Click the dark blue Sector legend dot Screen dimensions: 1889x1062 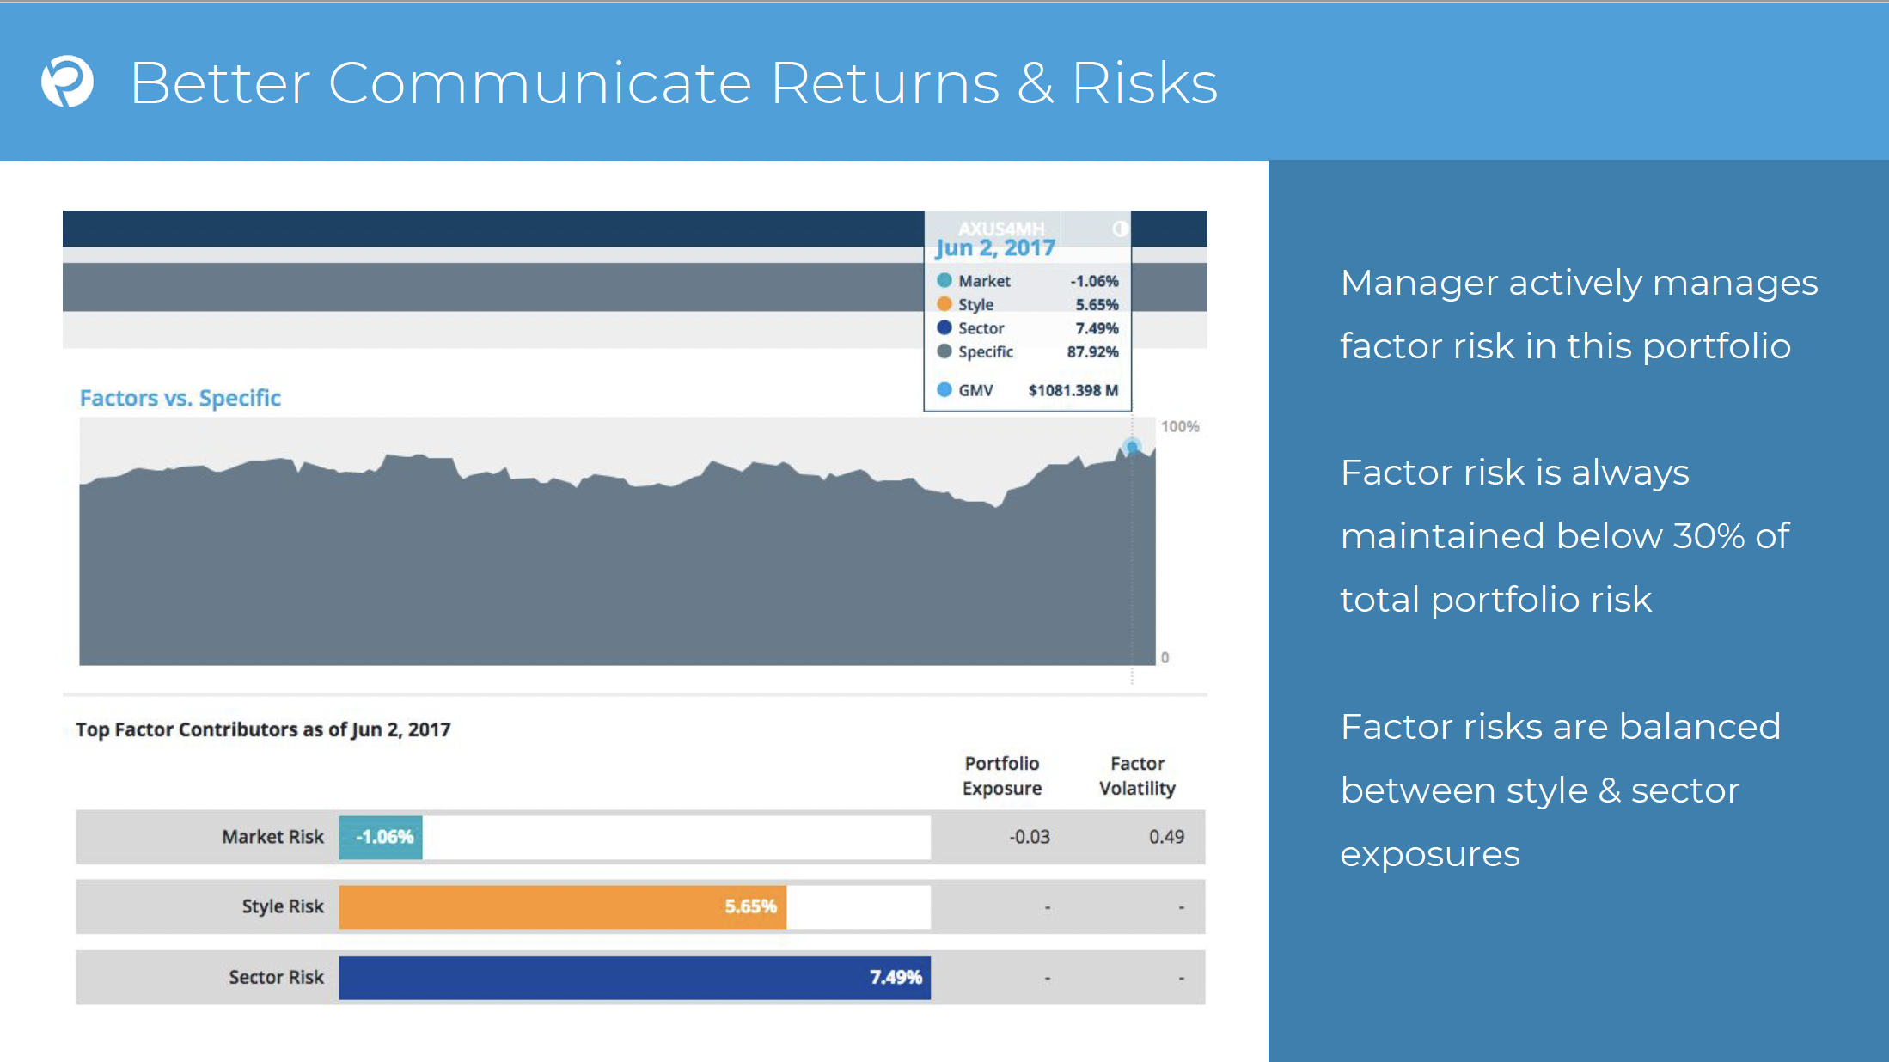[944, 327]
